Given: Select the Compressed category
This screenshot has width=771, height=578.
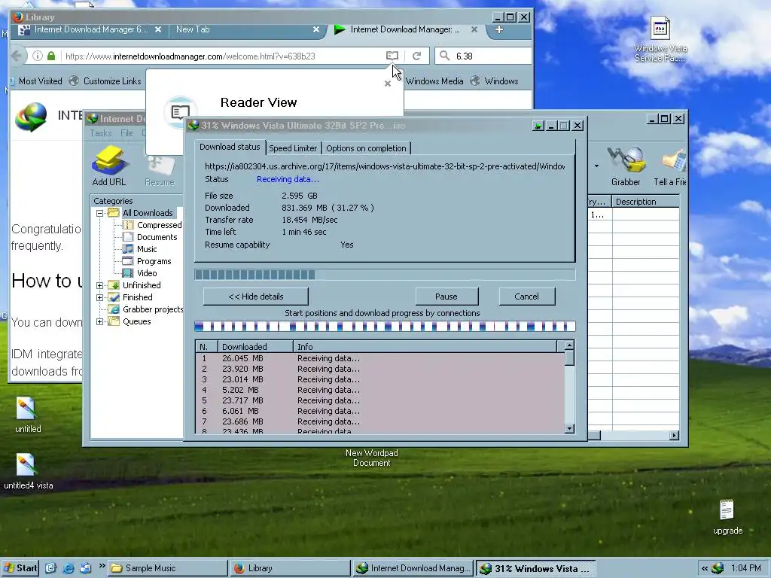Looking at the screenshot, I should 160,225.
